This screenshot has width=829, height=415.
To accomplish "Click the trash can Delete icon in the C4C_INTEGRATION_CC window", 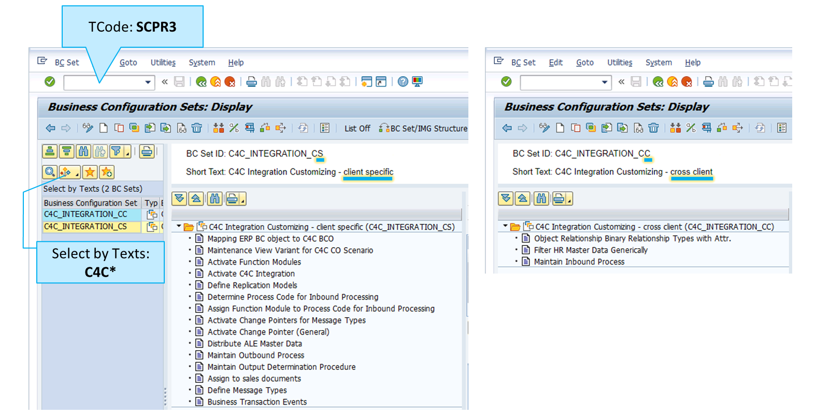I will (653, 128).
